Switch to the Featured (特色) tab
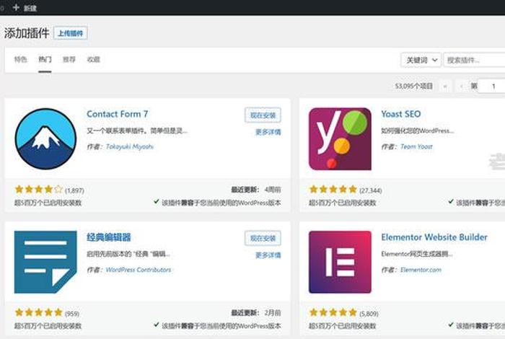This screenshot has height=339, width=505. (x=21, y=60)
